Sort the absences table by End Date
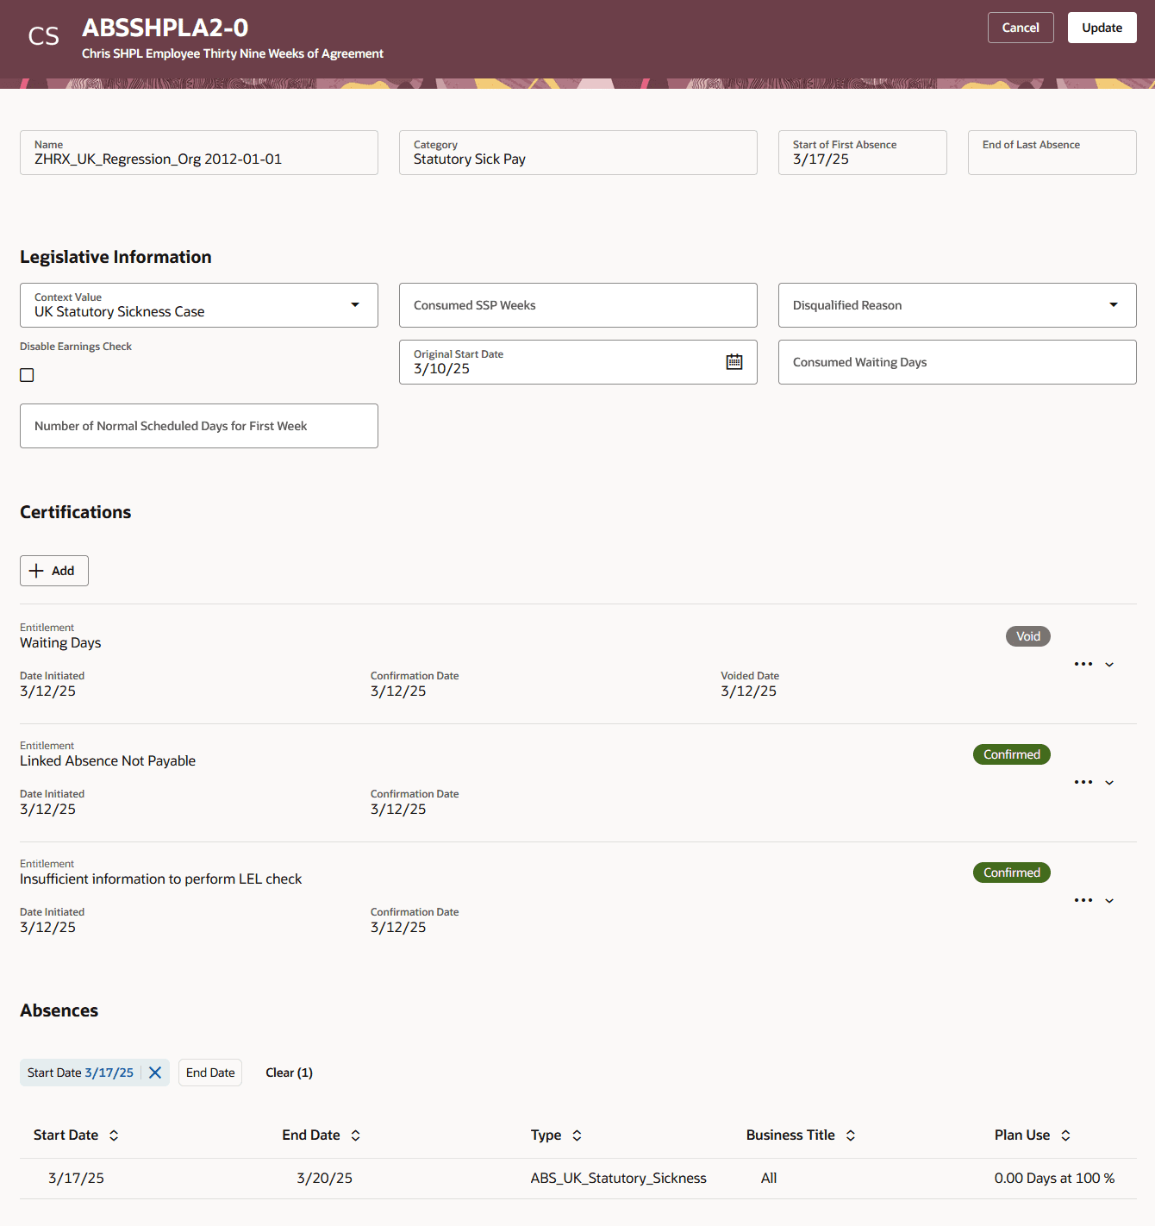The height and width of the screenshot is (1226, 1155). coord(356,1135)
